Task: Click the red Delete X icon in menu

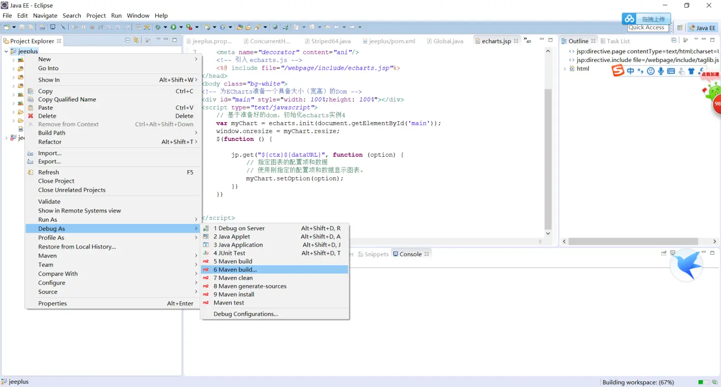Action: click(31, 116)
